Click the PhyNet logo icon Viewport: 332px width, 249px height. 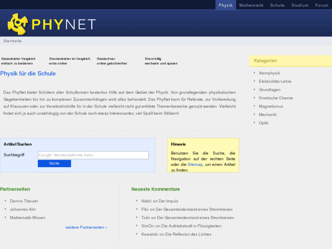[x=18, y=24]
